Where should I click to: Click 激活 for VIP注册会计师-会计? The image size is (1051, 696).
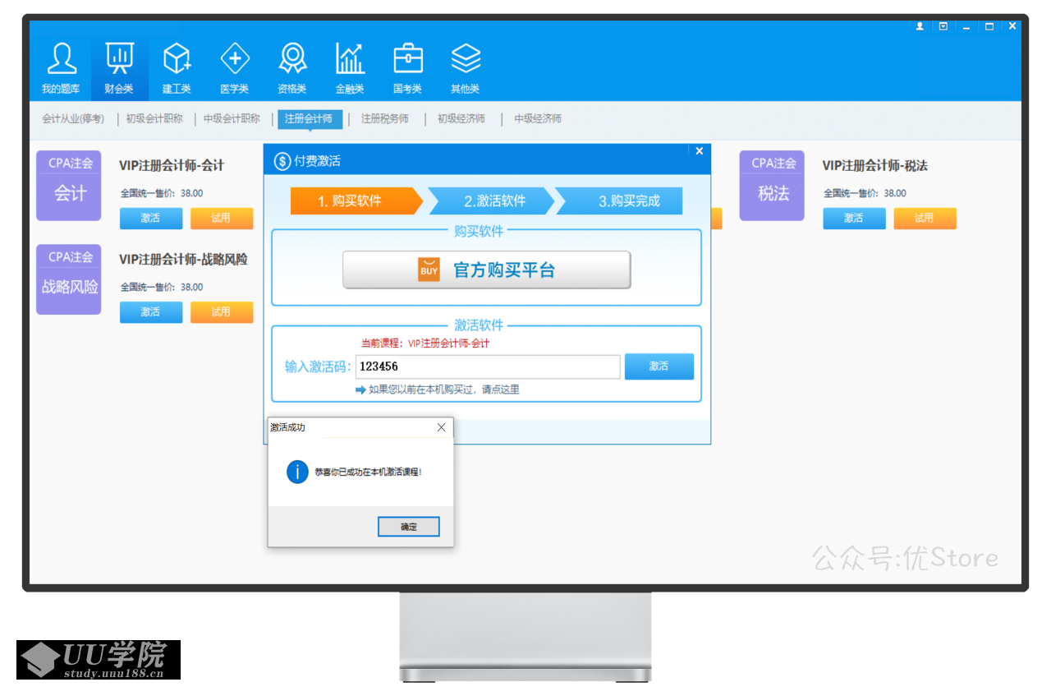click(x=151, y=219)
